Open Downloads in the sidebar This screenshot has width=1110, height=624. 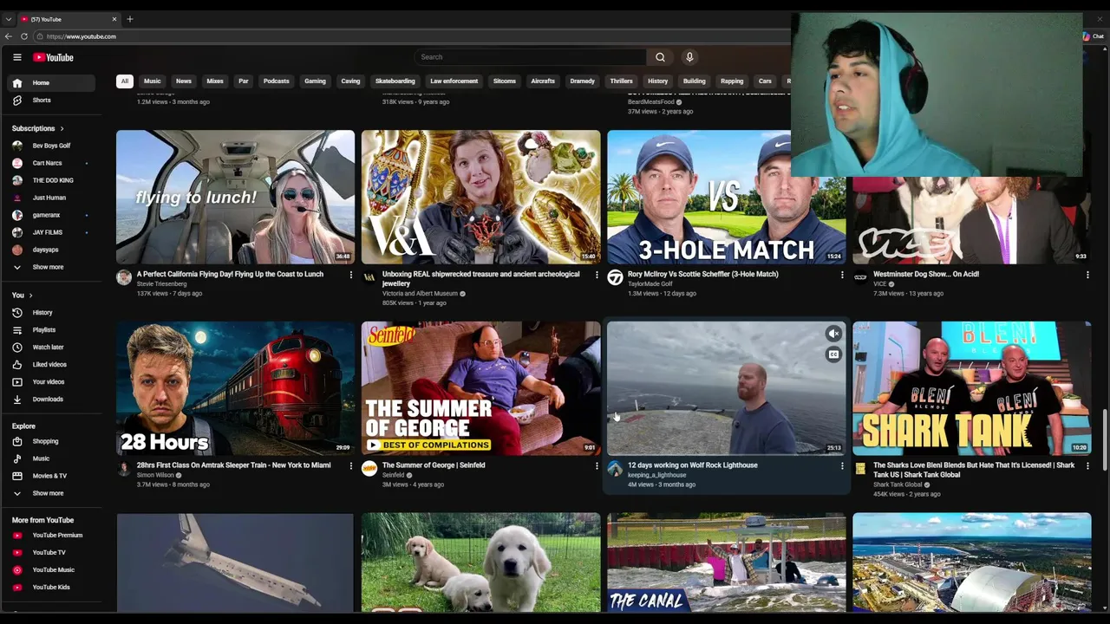52,400
